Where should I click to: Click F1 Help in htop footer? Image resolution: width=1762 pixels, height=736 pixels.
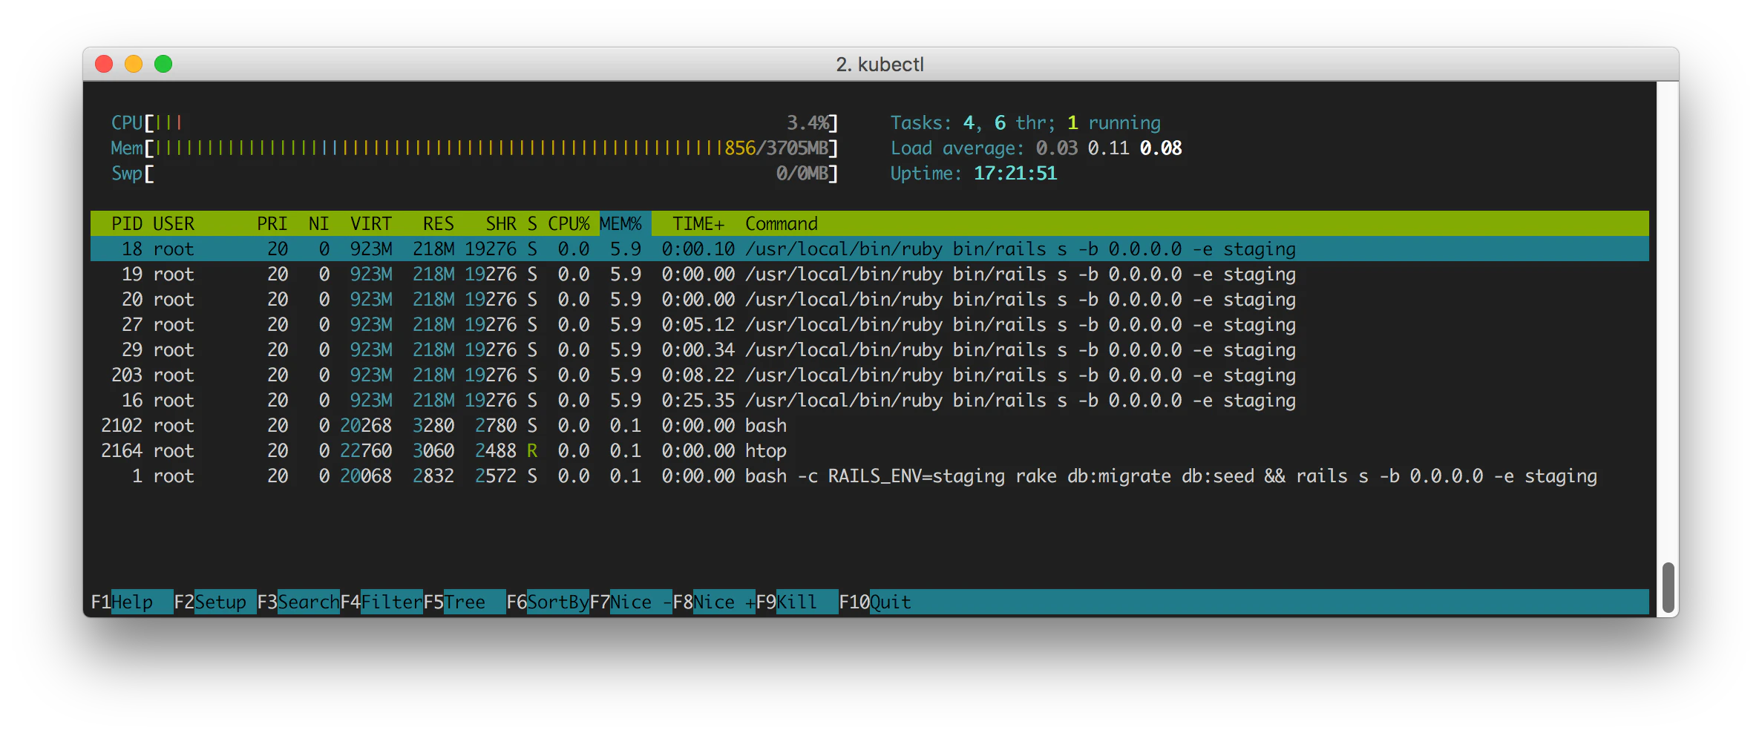(x=131, y=602)
